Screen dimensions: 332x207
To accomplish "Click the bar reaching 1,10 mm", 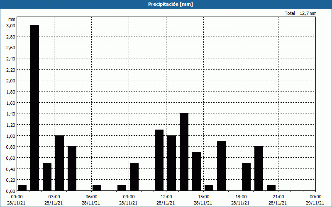I will (x=159, y=160).
